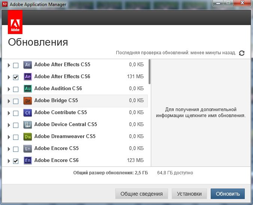Click the Adobe Dreamweaver CS5 icon
This screenshot has height=205, width=253.
pos(28,137)
